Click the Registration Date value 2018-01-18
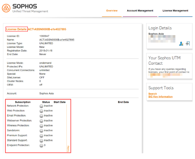The image size is (195, 159). (46, 51)
